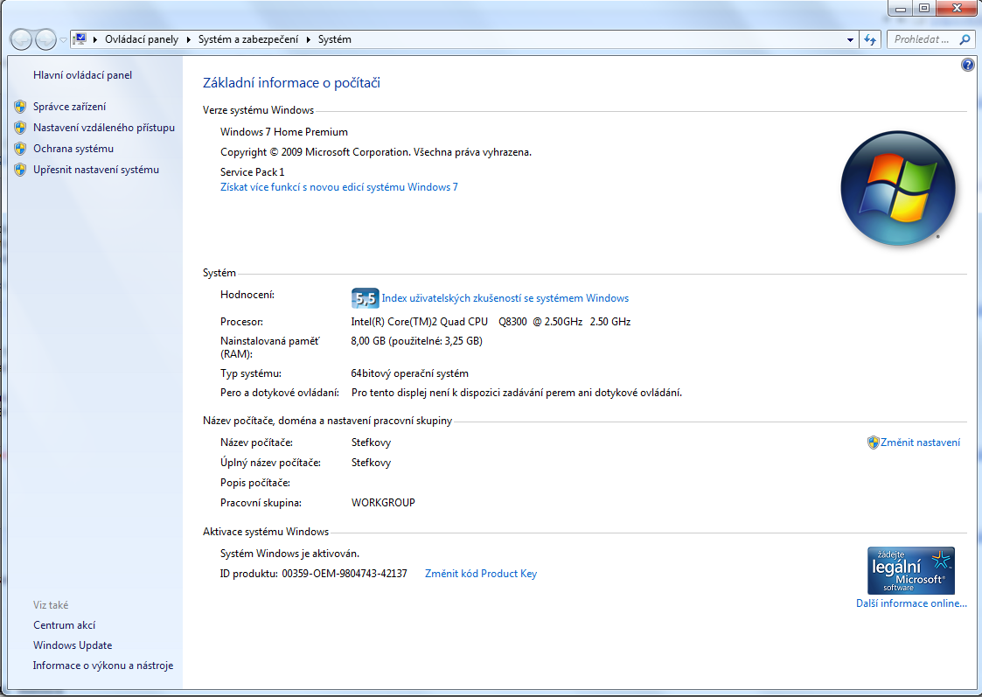Click WORKGROUP workgroup value

tap(383, 503)
